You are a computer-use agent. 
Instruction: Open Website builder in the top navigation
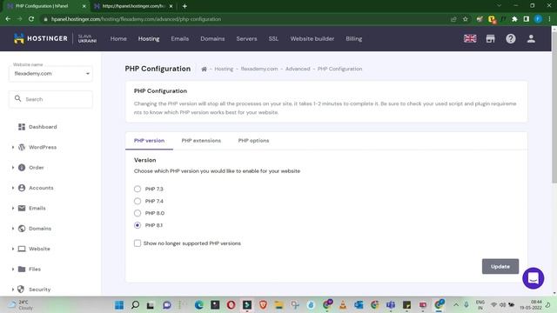coord(312,38)
